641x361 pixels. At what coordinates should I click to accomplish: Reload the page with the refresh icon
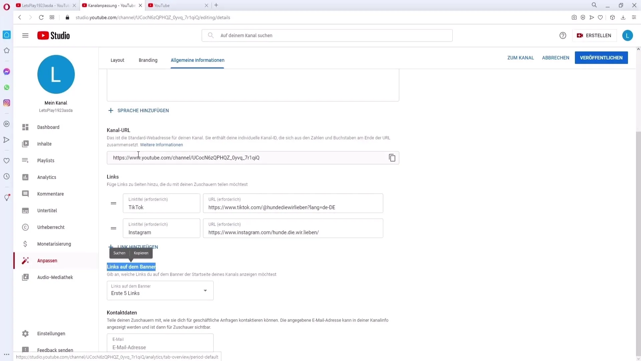tap(41, 17)
